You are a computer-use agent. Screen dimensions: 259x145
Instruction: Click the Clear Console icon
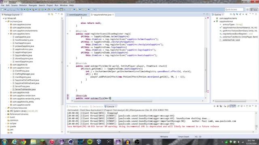pos(225,106)
